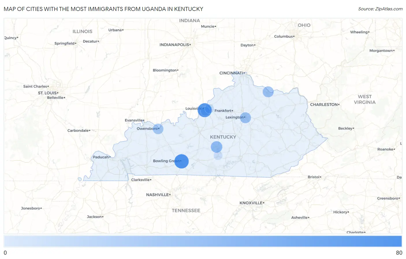Click the legend maximum value 80
The width and height of the screenshot is (406, 259).
pyautogui.click(x=399, y=253)
